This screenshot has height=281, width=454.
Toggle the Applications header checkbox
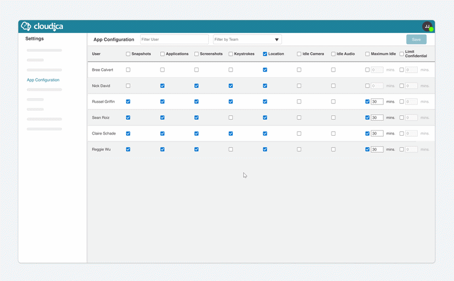pyautogui.click(x=162, y=54)
